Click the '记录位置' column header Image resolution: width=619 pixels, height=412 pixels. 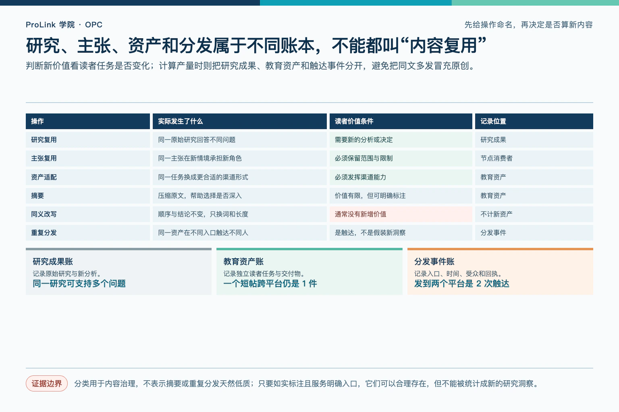point(534,121)
